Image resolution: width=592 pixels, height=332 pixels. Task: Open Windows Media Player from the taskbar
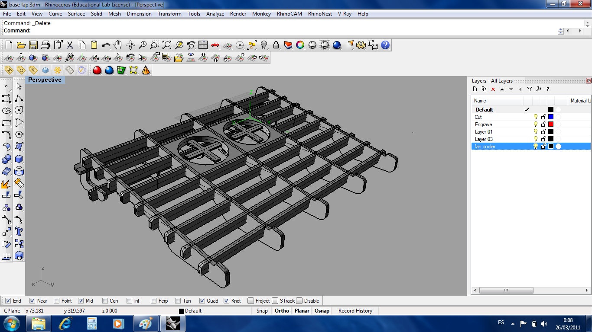[118, 323]
